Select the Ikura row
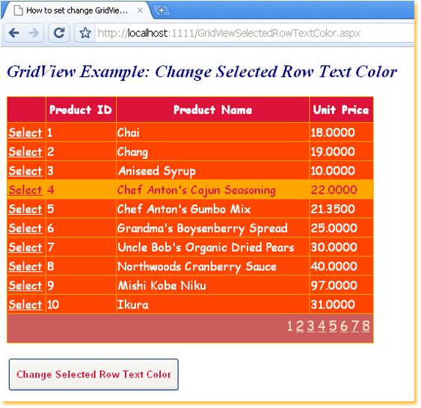The image size is (421, 408). pyautogui.click(x=25, y=304)
